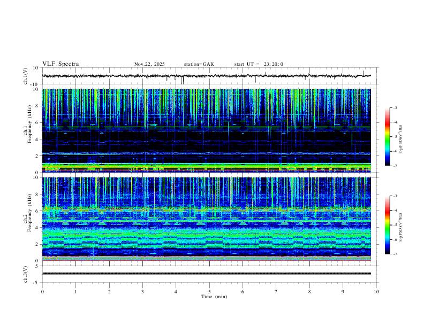Click the ch.2 PSD color bar

(388, 225)
